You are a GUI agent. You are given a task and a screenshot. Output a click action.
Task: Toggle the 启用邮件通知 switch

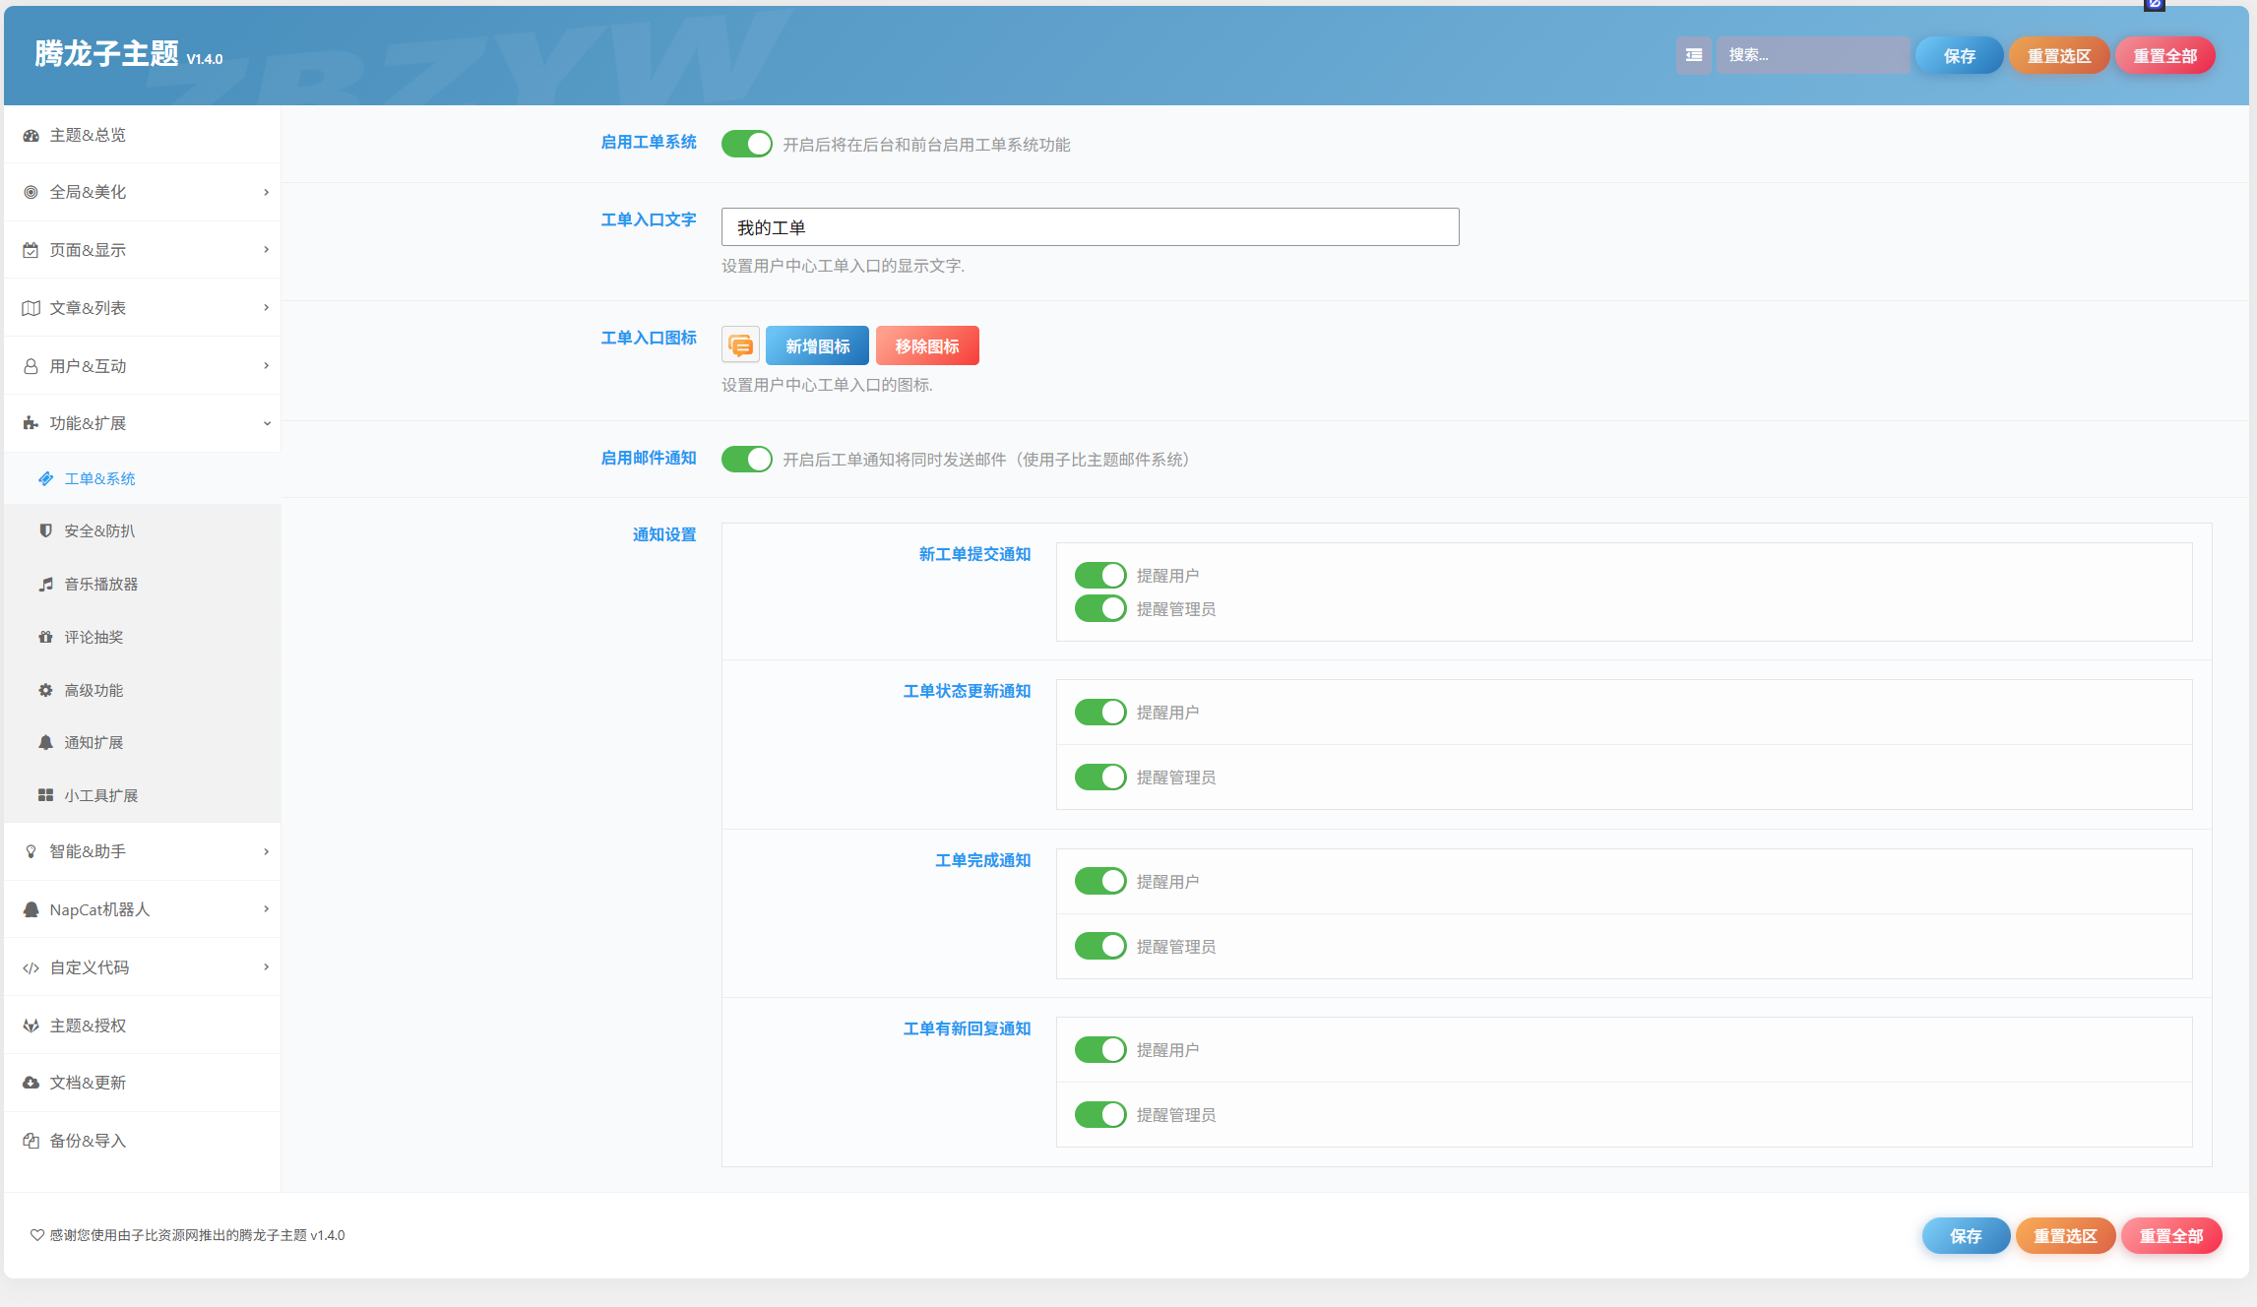pos(747,459)
